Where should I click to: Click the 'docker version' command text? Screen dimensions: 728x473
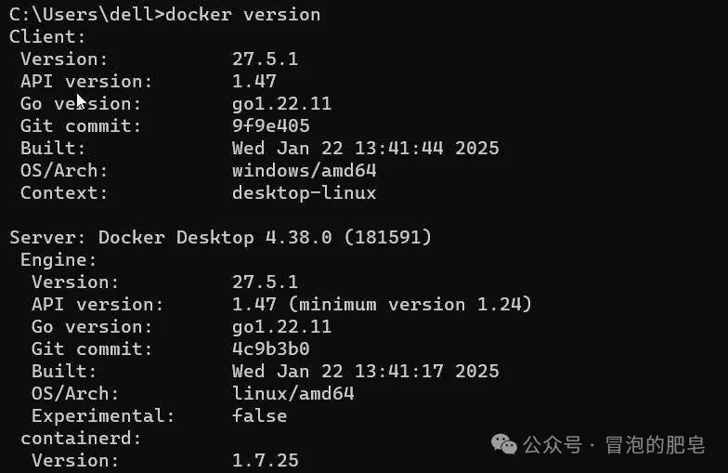[x=242, y=14]
